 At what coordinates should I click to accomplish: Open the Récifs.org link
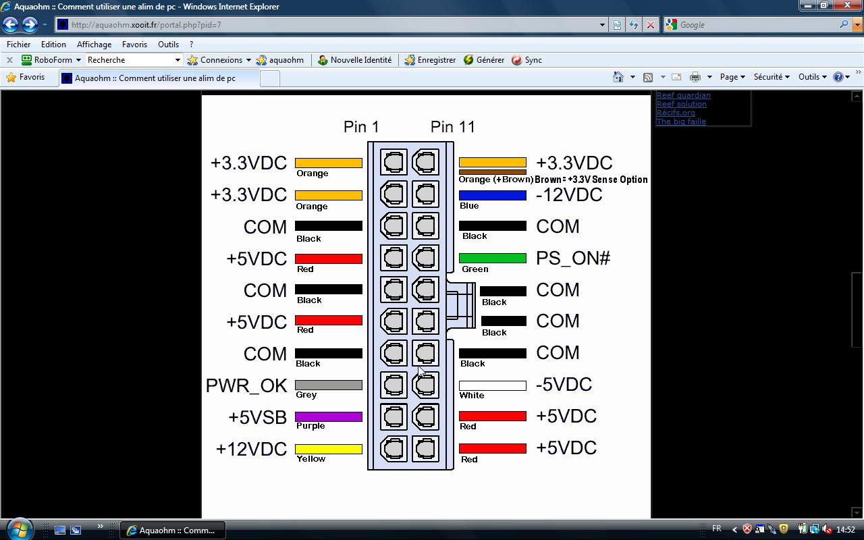click(676, 113)
